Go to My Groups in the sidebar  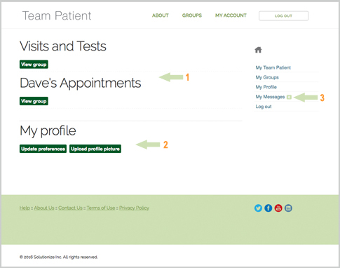click(x=267, y=77)
